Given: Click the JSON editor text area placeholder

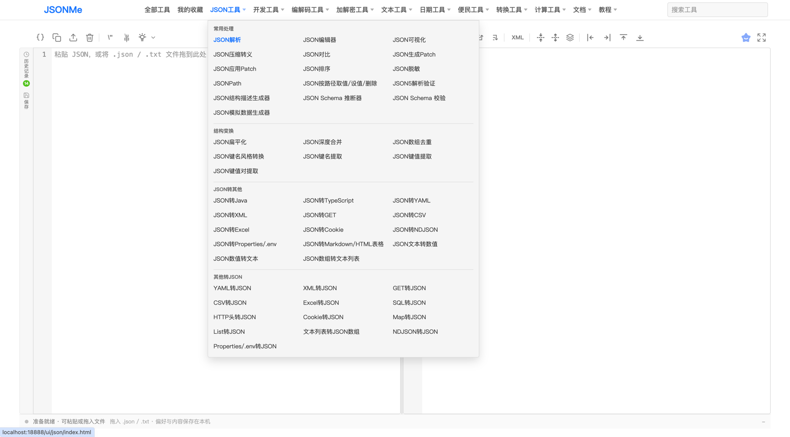Looking at the screenshot, I should click(x=130, y=54).
